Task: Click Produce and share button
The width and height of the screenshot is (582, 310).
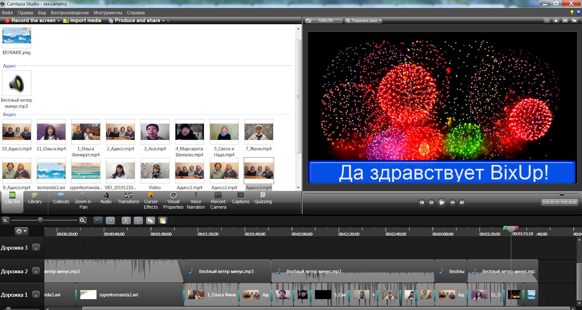Action: click(x=134, y=21)
